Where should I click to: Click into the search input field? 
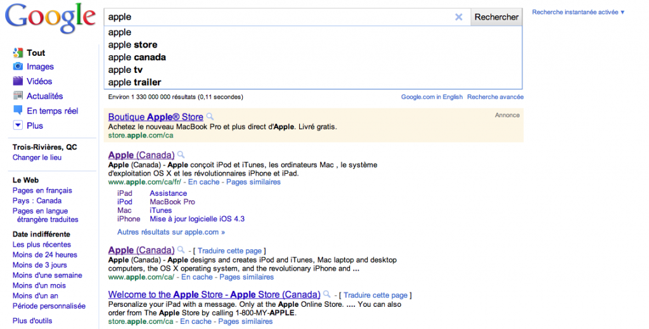(279, 17)
